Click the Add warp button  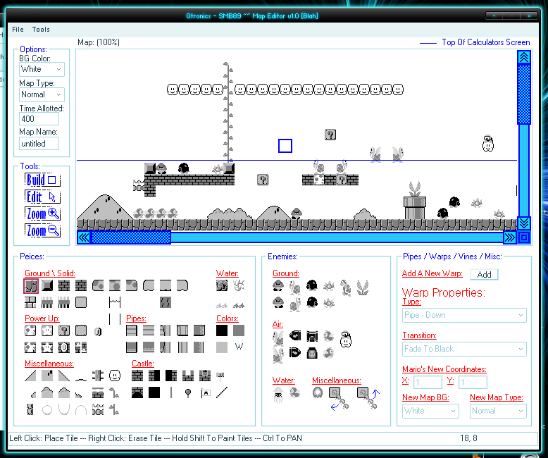[x=484, y=275]
